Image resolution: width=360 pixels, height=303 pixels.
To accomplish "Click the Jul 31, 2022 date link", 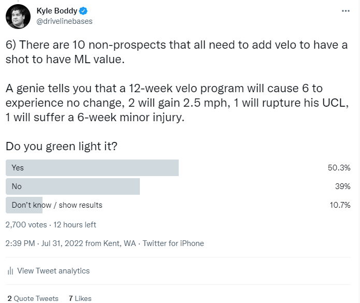I will pos(62,243).
